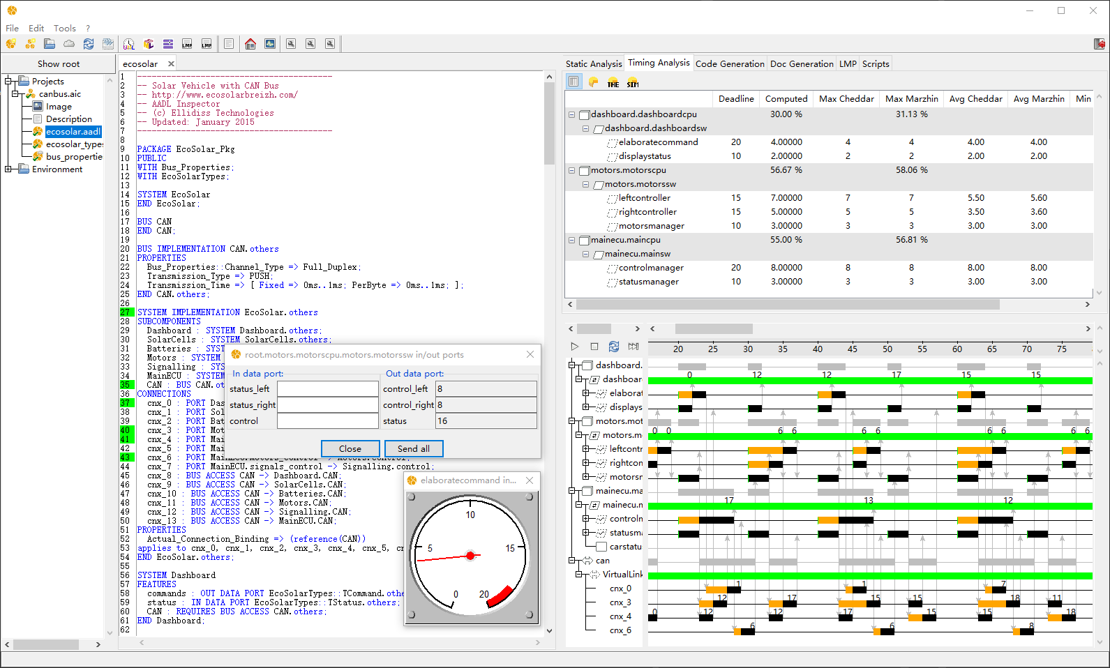1110x668 pixels.
Task: Click the timeline horizontal scrollbar thumb
Action: tap(714, 328)
